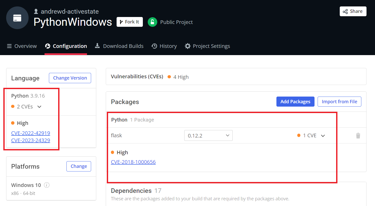Open the History tab

tap(164, 46)
